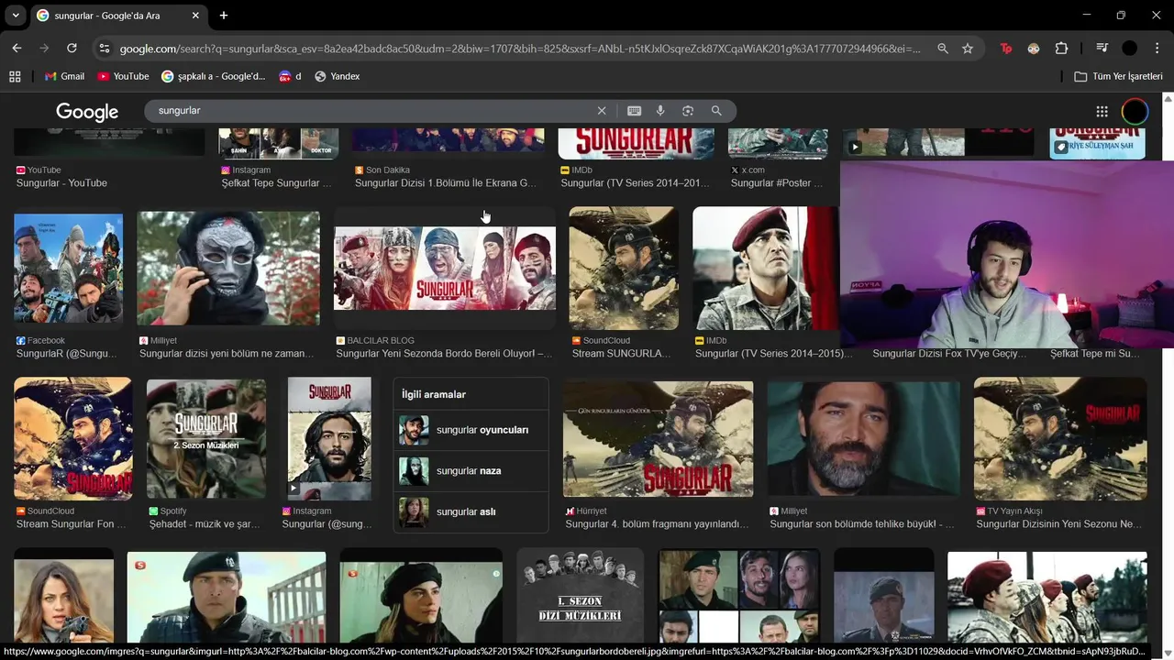
Task: Submit search with magnifier icon
Action: pyautogui.click(x=716, y=111)
